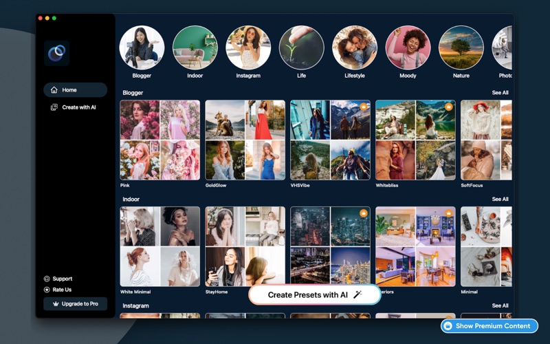Click the Rate Us star icon

(47, 290)
